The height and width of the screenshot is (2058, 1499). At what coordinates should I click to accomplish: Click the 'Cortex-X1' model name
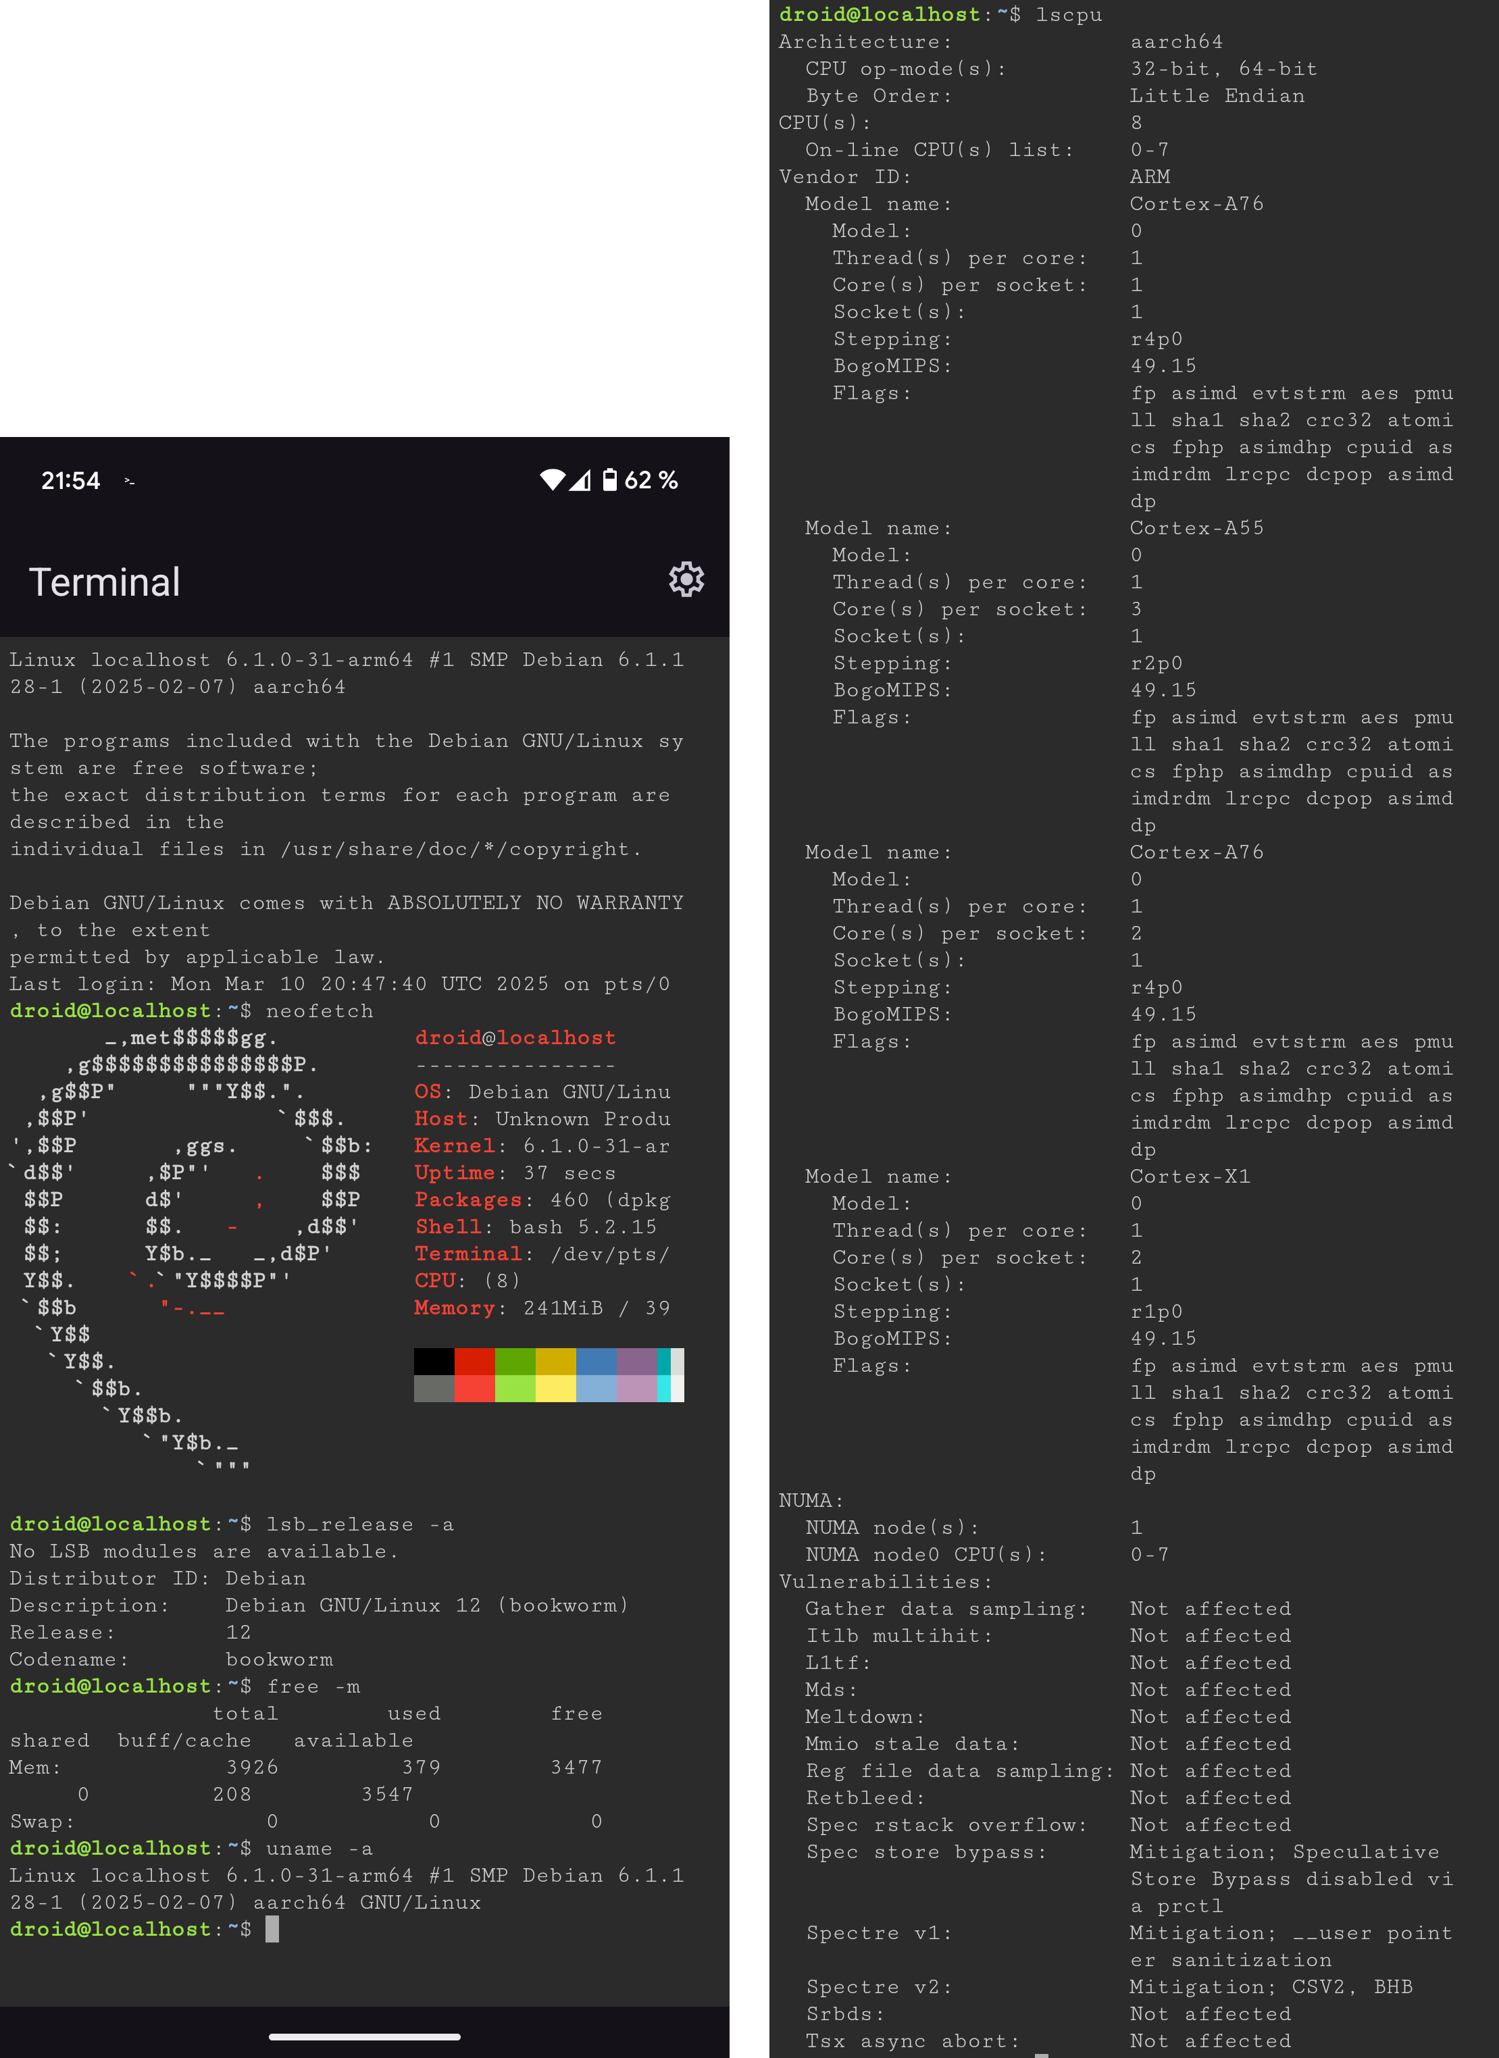[x=1190, y=1176]
